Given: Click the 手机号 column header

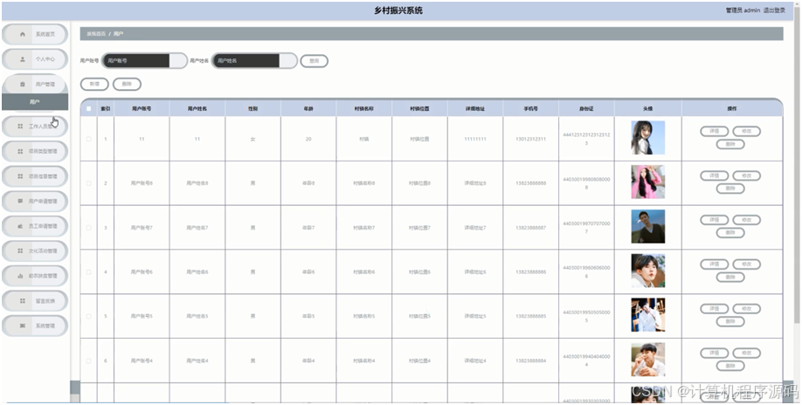Looking at the screenshot, I should click(x=530, y=109).
